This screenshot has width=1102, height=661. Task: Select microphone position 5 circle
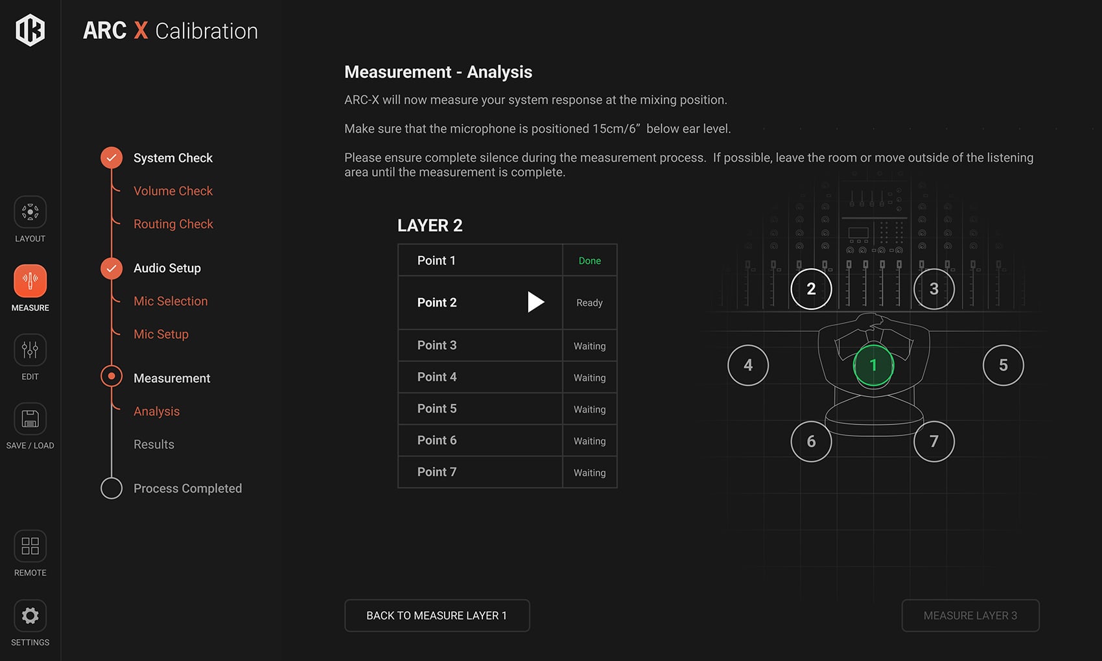(1003, 365)
